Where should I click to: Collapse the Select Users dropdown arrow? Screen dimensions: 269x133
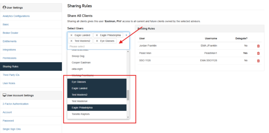126,35
